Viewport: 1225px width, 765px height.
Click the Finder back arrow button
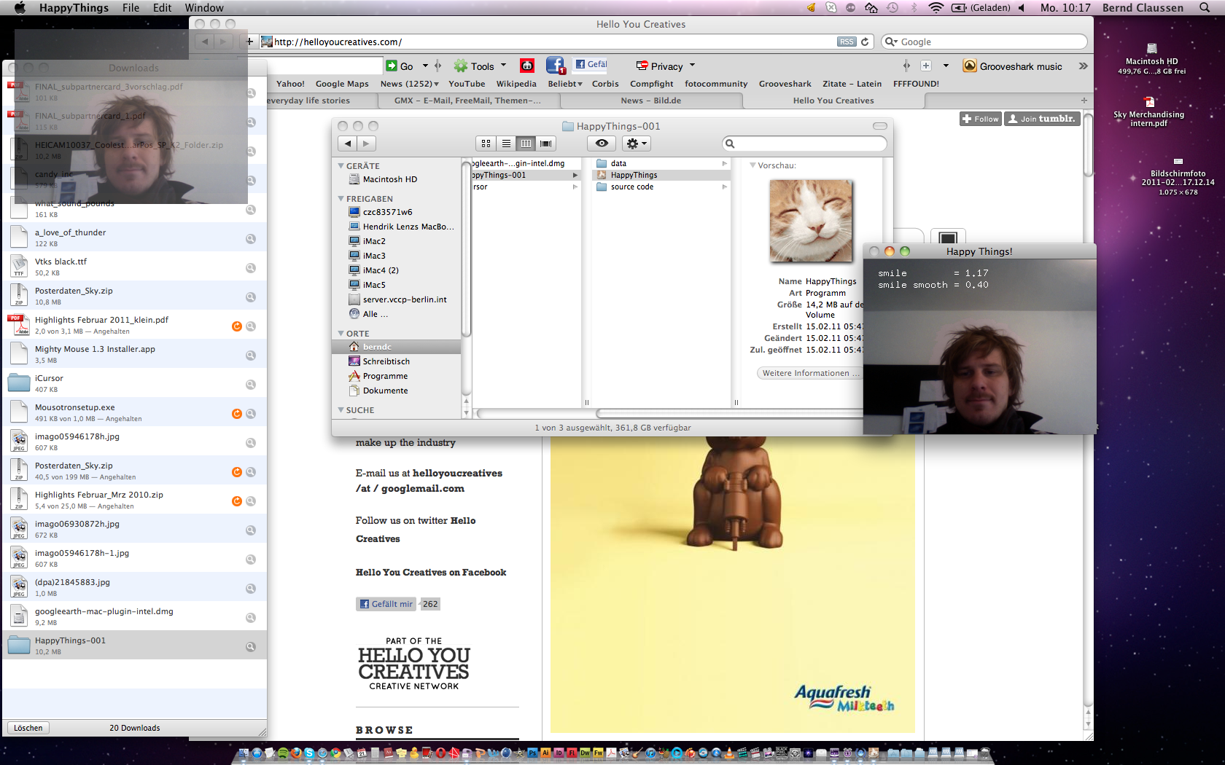[x=348, y=144]
